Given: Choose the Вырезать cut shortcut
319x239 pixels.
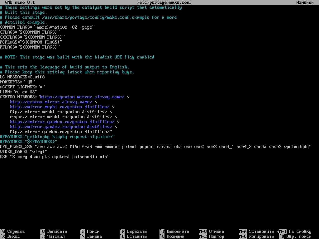Looking at the screenshot, I should (x=133, y=231).
